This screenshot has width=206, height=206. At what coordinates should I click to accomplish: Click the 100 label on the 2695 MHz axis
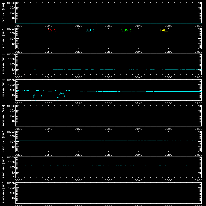tap(12, 116)
